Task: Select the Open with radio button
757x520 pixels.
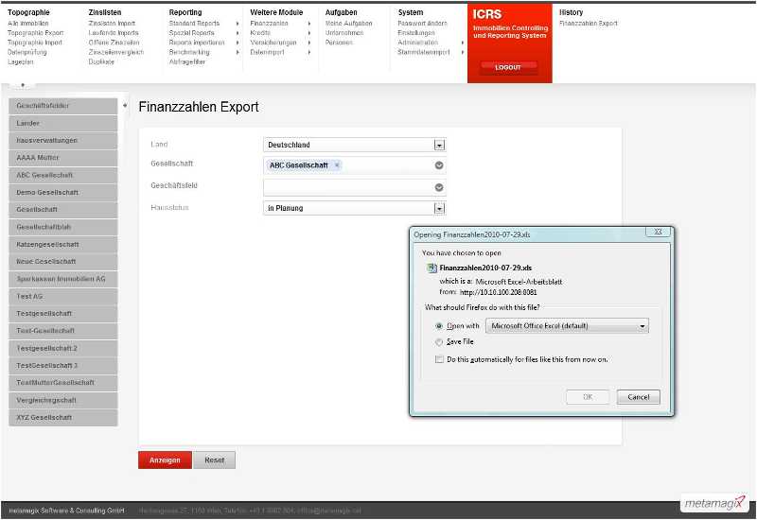Action: 439,326
